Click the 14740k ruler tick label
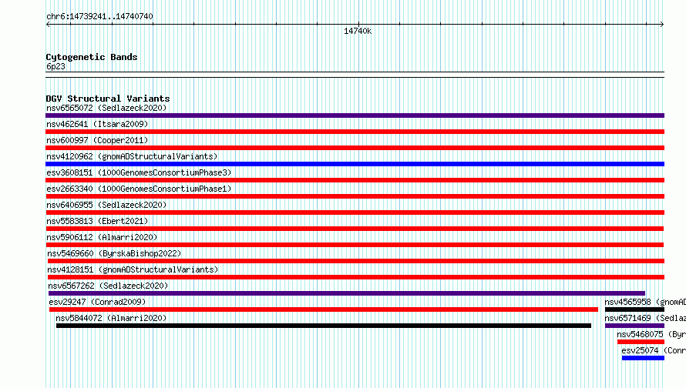This screenshot has width=686, height=388. (358, 31)
